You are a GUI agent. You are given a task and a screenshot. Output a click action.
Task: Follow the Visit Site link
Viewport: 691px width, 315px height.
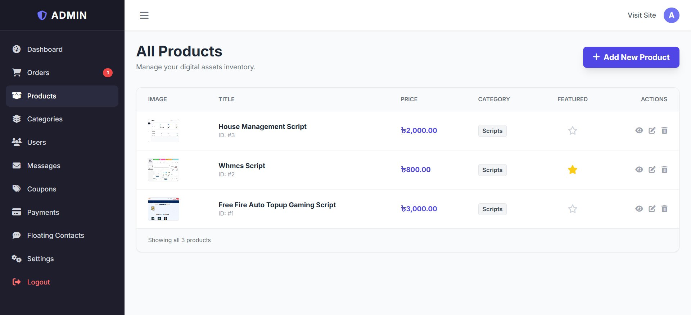tap(641, 15)
